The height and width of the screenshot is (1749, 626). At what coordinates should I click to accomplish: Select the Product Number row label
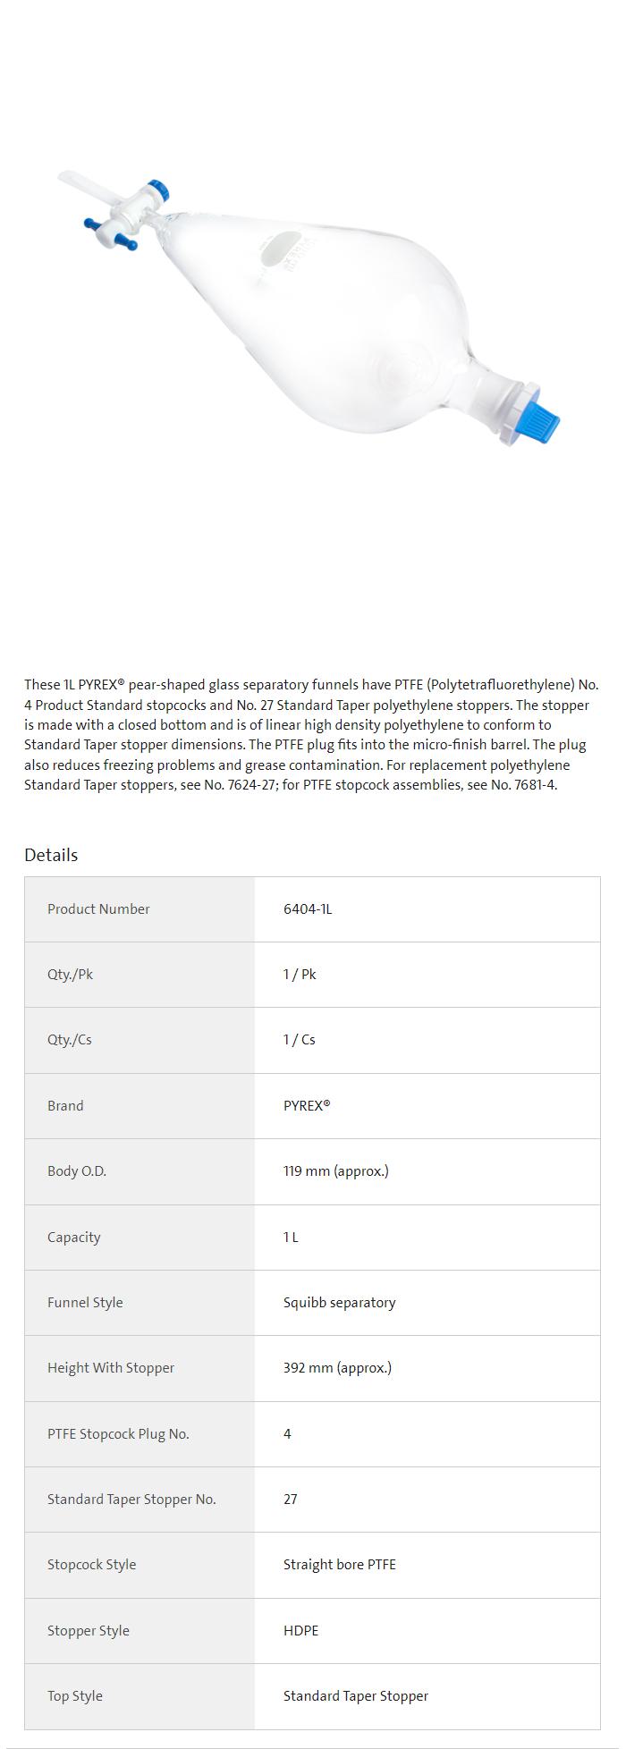pyautogui.click(x=98, y=908)
